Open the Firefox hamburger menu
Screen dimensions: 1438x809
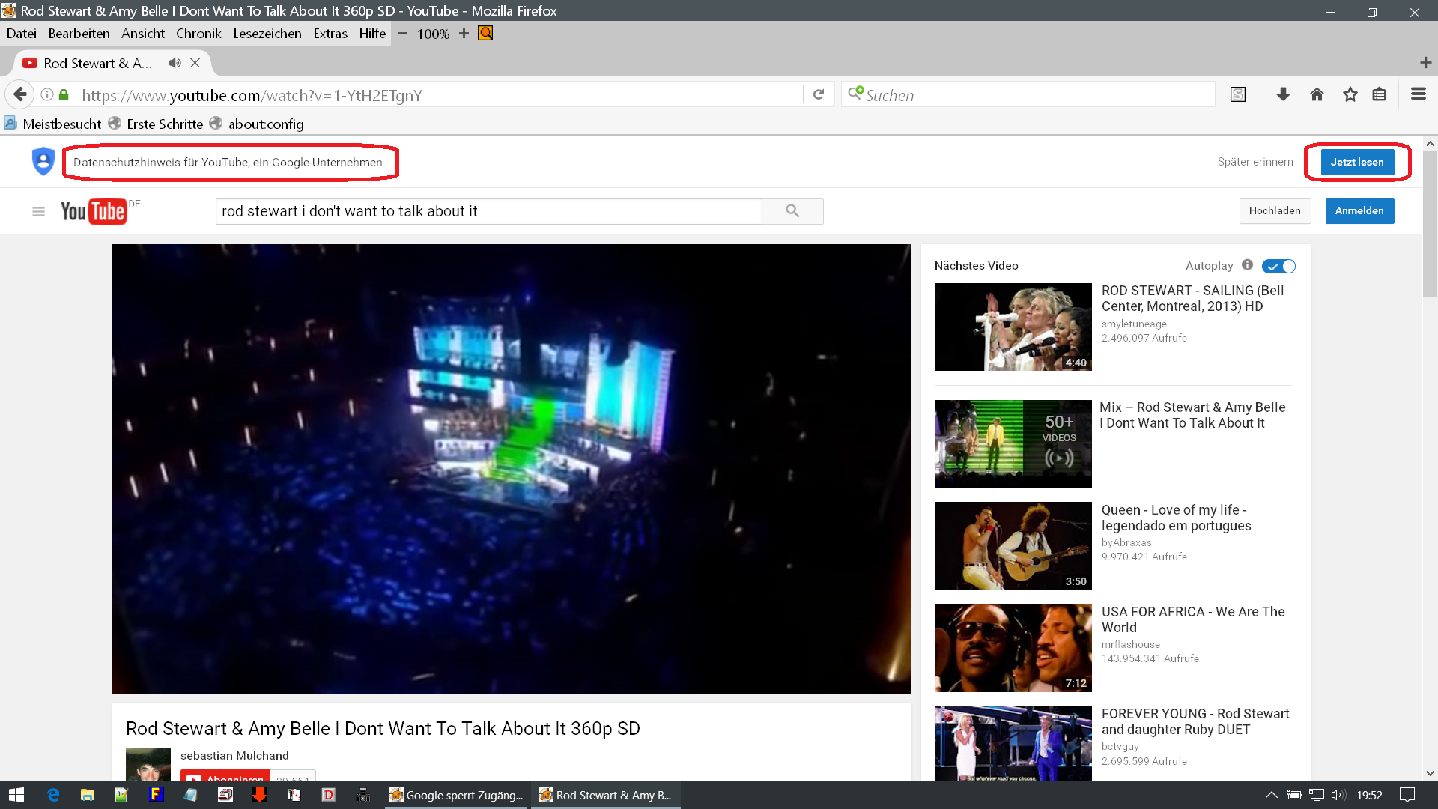pos(1418,94)
